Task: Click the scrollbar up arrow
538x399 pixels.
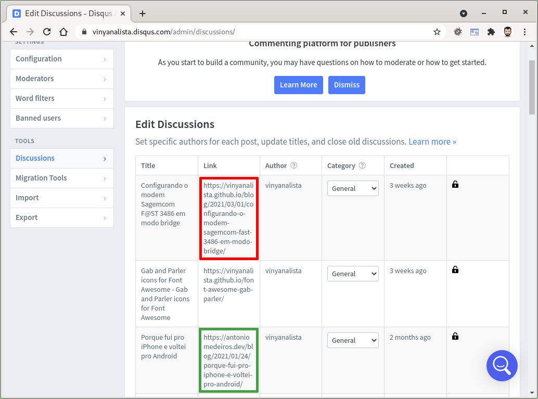Action: (532, 46)
